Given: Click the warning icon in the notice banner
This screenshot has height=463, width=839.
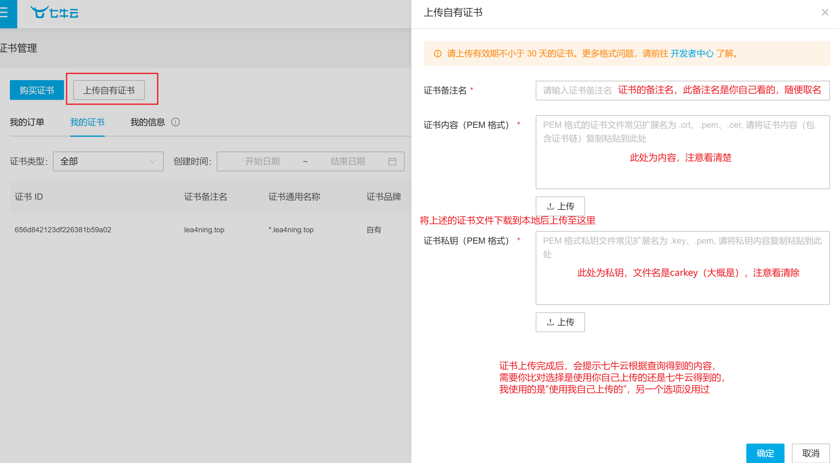Looking at the screenshot, I should tap(438, 53).
